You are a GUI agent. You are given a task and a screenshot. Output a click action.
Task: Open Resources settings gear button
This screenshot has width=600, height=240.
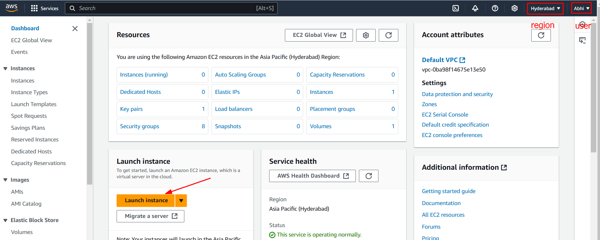tap(366, 35)
